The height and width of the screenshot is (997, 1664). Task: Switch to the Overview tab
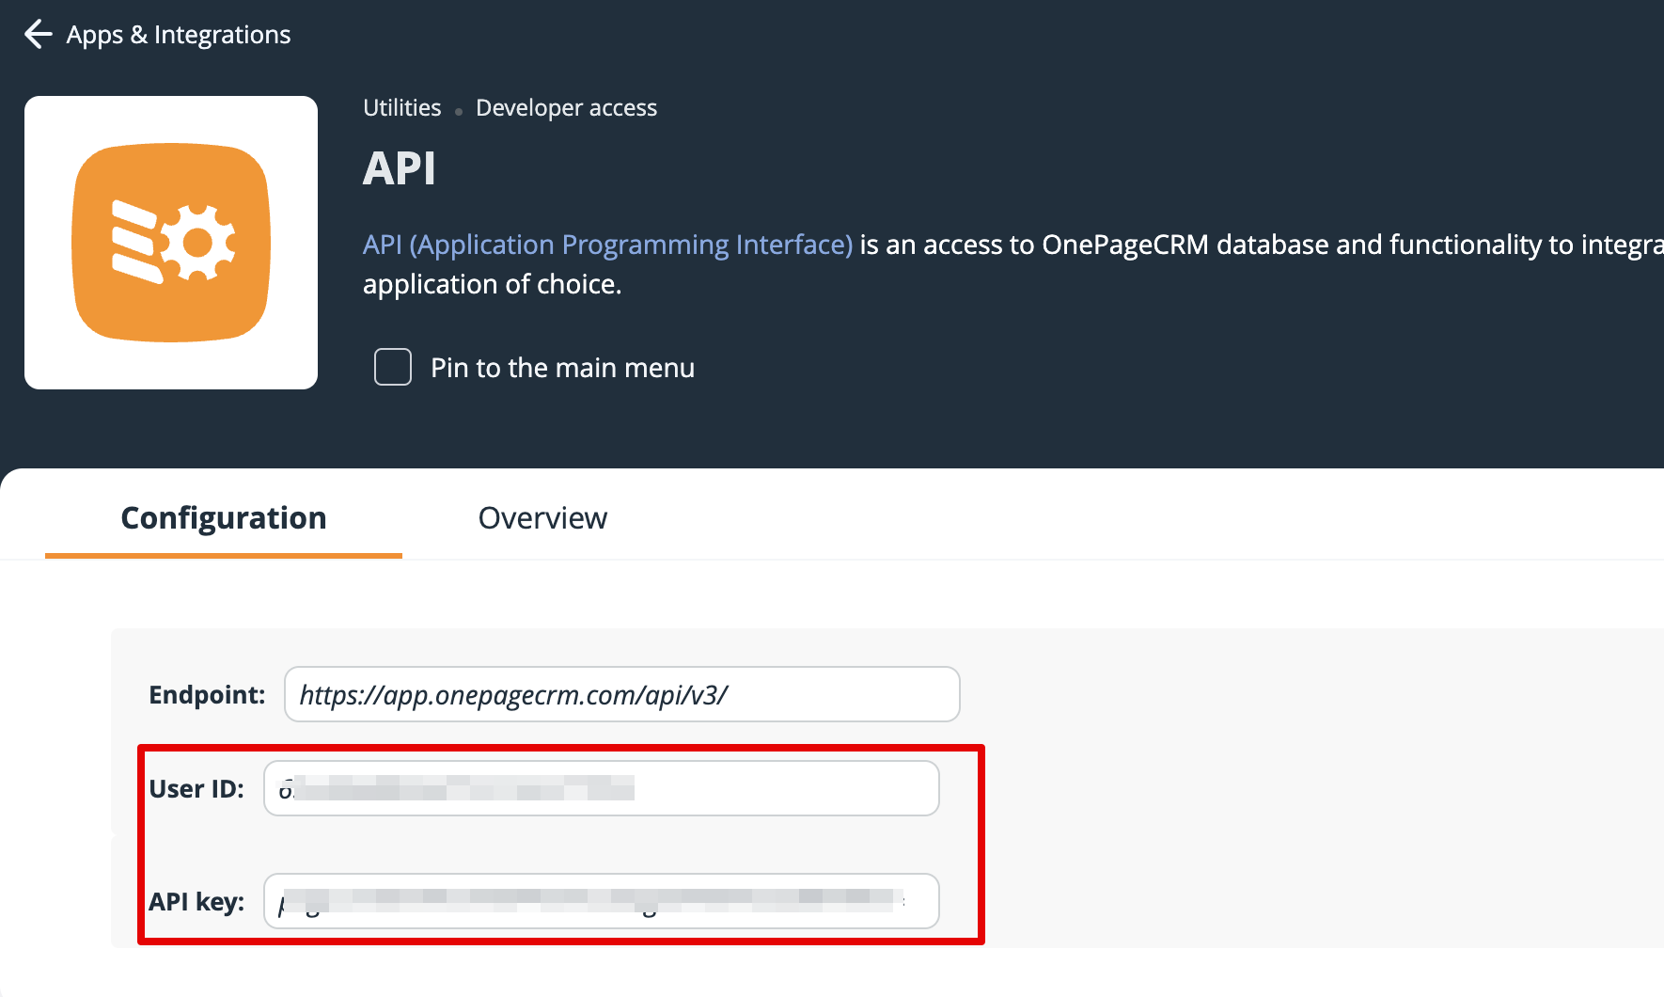click(542, 518)
